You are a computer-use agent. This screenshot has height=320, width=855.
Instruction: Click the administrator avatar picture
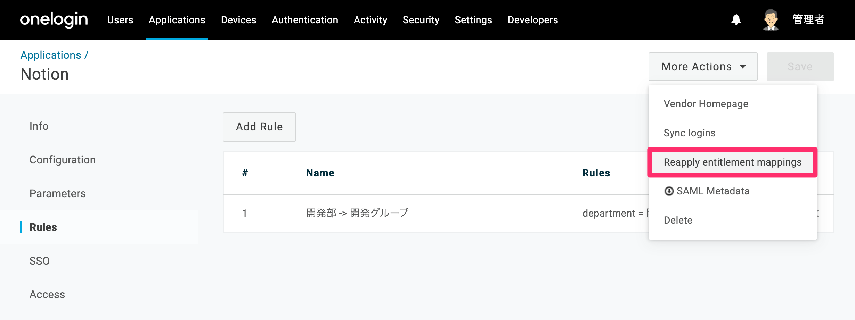[x=771, y=19]
